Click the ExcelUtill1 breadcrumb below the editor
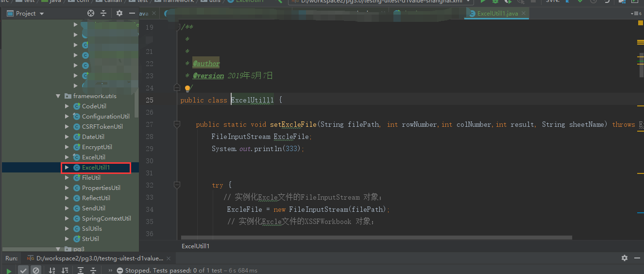Image resolution: width=644 pixels, height=274 pixels. [x=196, y=246]
